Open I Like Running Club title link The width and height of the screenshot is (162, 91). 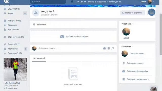12,83
